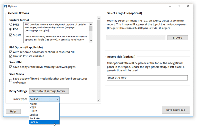Image resolution: width=200 pixels, height=130 pixels.
Task: Toggle Save a copy of the HTML
Action: point(11,67)
